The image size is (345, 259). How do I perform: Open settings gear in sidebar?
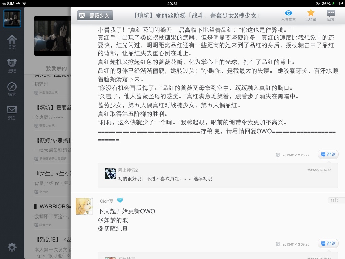coord(12,247)
